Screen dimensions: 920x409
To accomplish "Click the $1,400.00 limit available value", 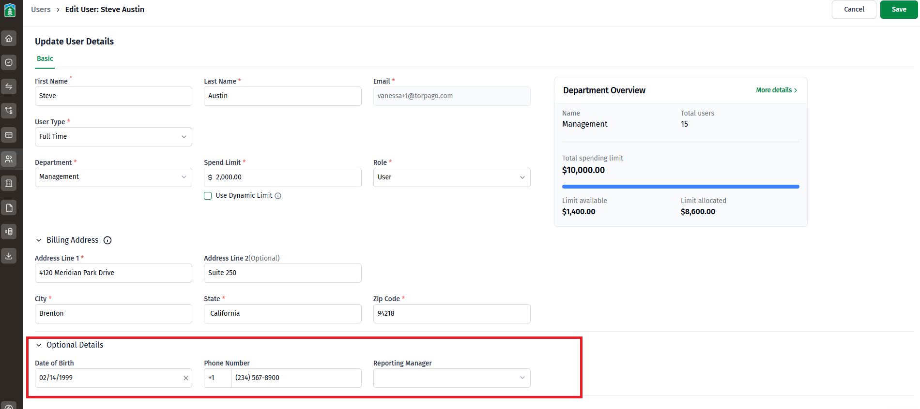I will tap(579, 212).
